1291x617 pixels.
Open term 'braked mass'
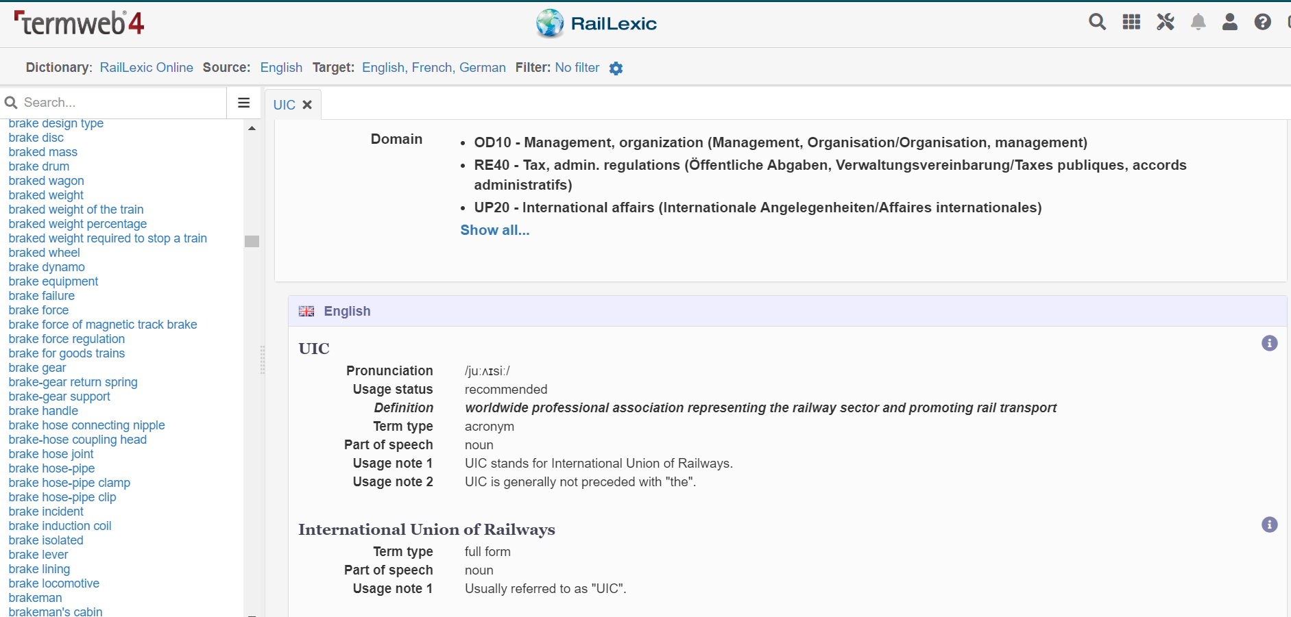[43, 152]
